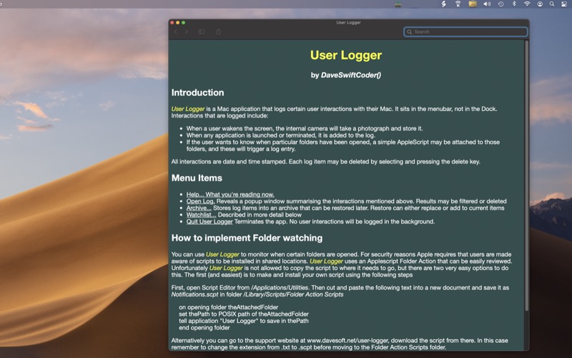The width and height of the screenshot is (572, 358).
Task: Click the bullet about a simple AppleScript for folders
Action: [x=343, y=145]
